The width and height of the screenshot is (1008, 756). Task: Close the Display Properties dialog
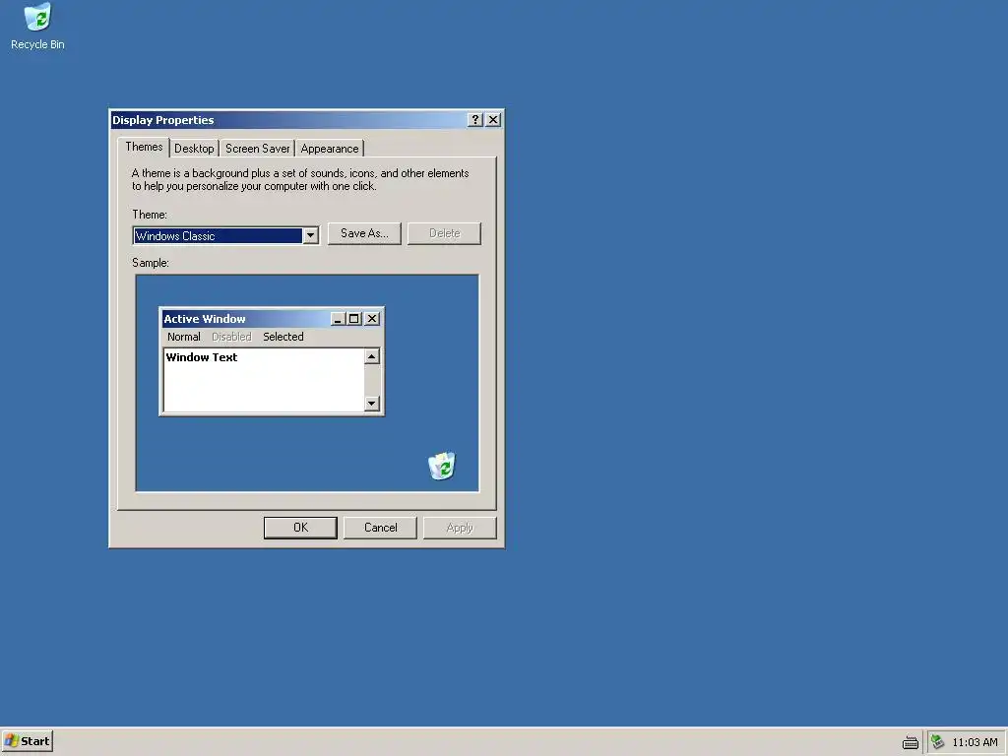[493, 119]
